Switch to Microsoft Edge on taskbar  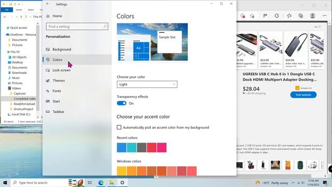[x=101, y=182]
